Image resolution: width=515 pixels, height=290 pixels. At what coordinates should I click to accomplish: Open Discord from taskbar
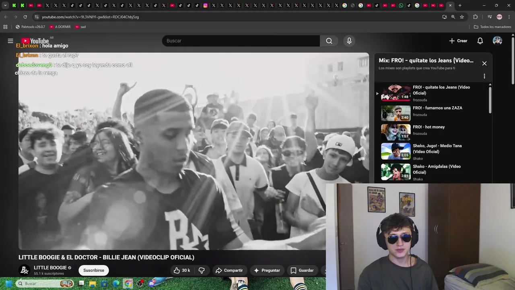(x=152, y=284)
